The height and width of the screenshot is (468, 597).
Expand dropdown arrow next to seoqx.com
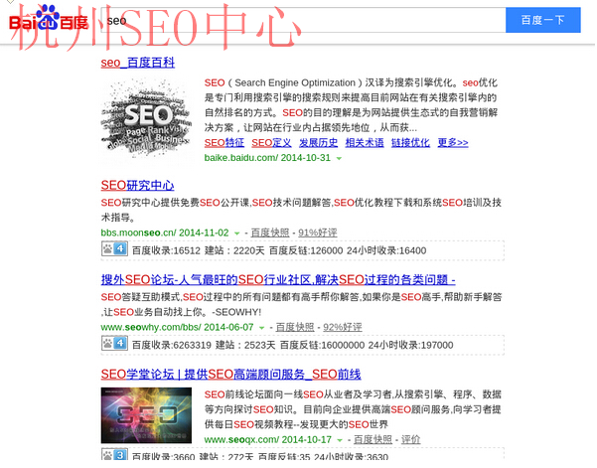coord(340,440)
